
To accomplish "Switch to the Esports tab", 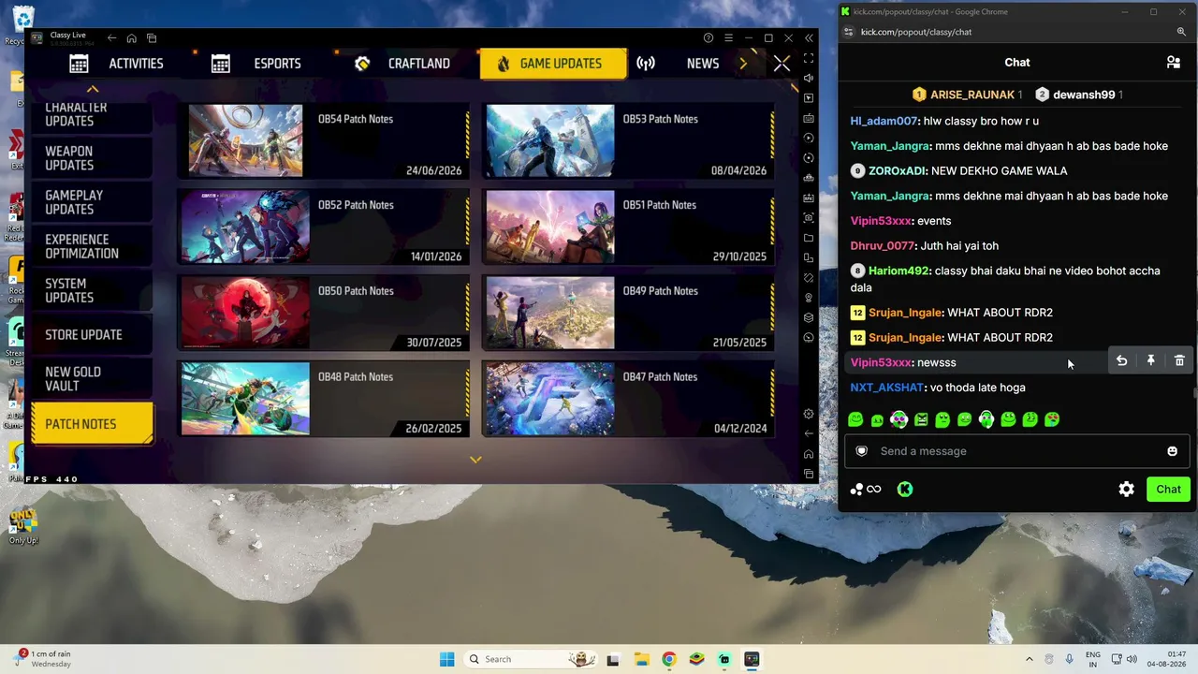I will pyautogui.click(x=256, y=64).
